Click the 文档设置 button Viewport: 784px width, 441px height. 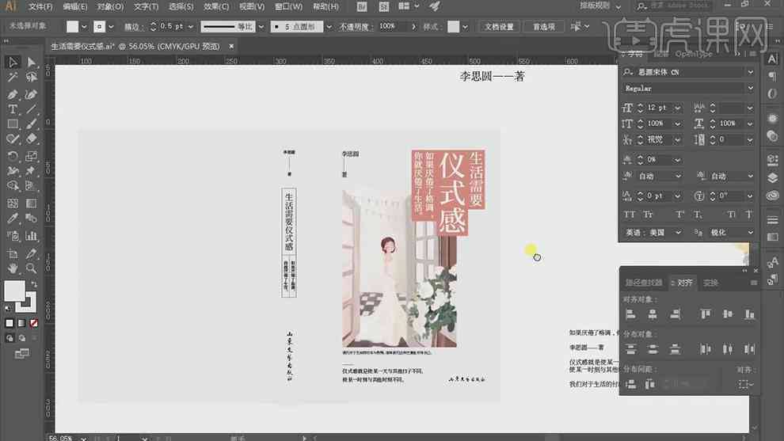coord(498,26)
